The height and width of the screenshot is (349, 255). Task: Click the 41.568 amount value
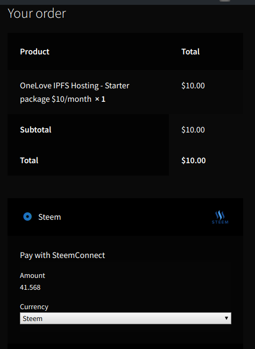tap(30, 288)
